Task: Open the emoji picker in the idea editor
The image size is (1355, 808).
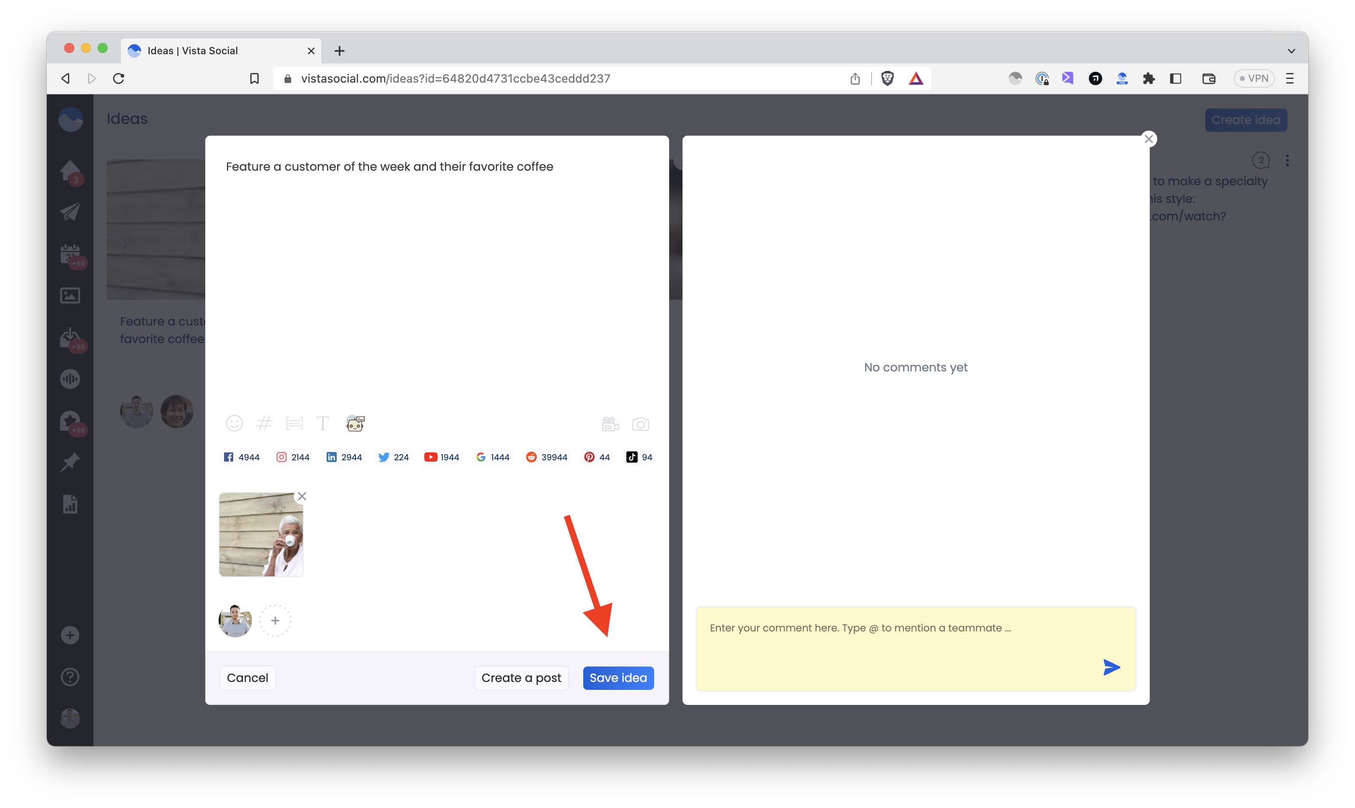Action: tap(234, 423)
